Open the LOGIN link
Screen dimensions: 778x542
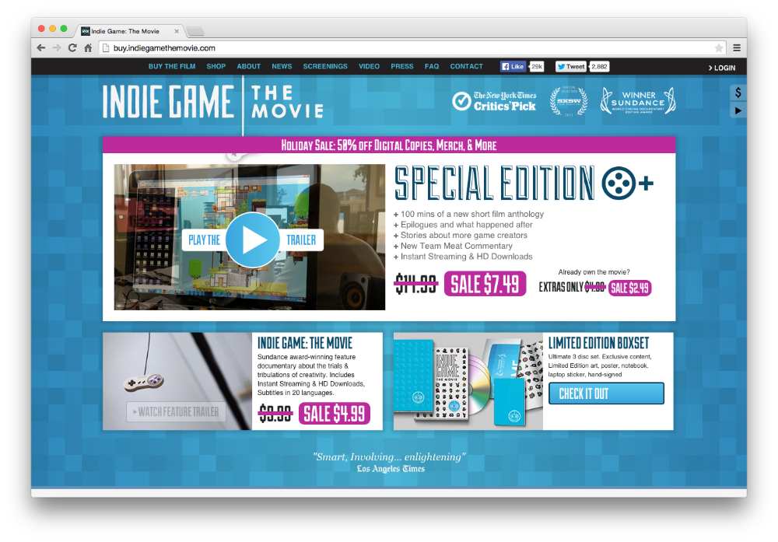722,68
